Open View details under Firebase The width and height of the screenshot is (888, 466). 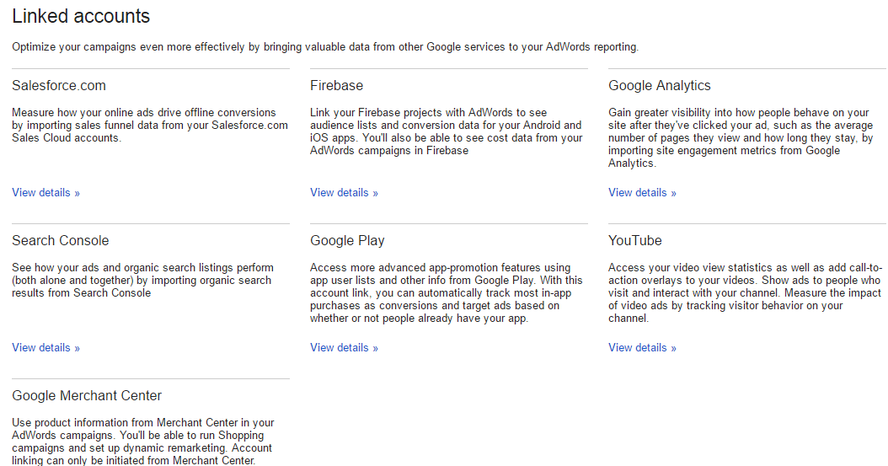344,192
